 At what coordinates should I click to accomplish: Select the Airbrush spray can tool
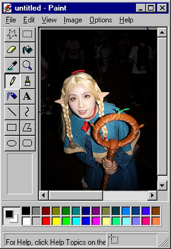[x=12, y=96]
